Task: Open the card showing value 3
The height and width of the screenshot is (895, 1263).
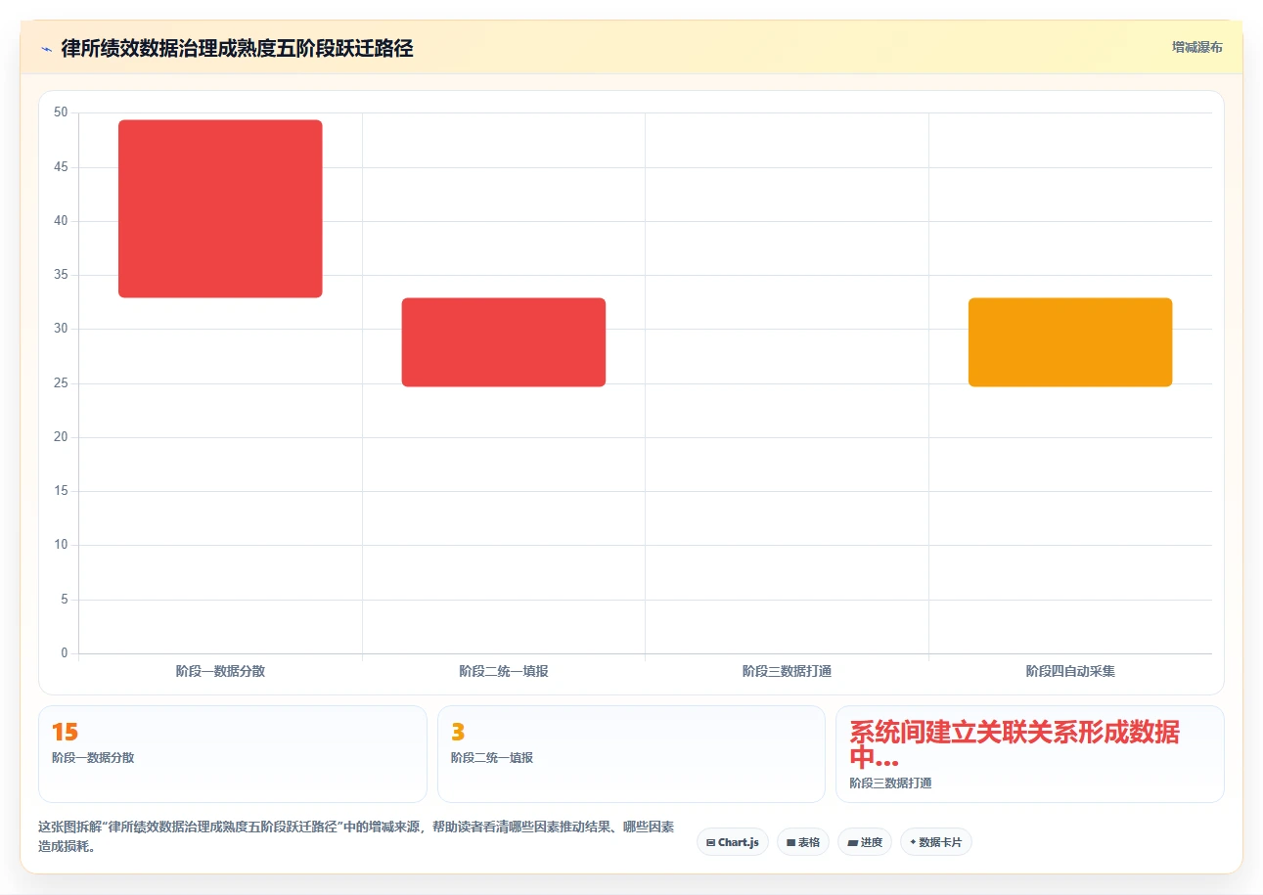Action: (631, 754)
